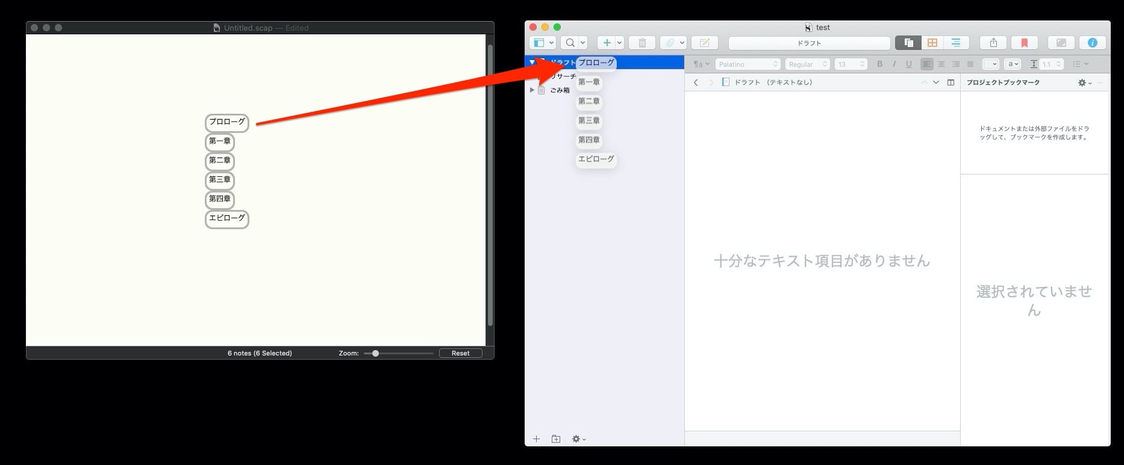Click the Share/Compile icon

click(x=993, y=43)
